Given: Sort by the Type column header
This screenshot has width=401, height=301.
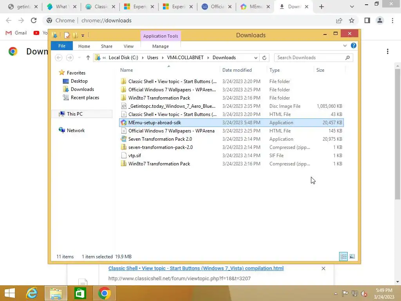Looking at the screenshot, I should point(275,70).
